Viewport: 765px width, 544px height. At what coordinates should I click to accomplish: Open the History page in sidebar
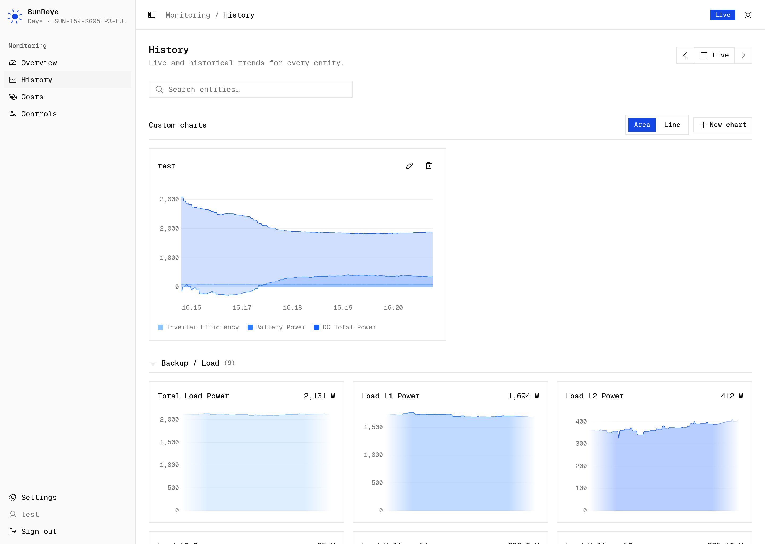click(x=68, y=80)
